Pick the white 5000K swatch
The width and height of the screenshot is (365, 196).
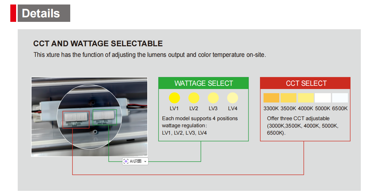322,98
